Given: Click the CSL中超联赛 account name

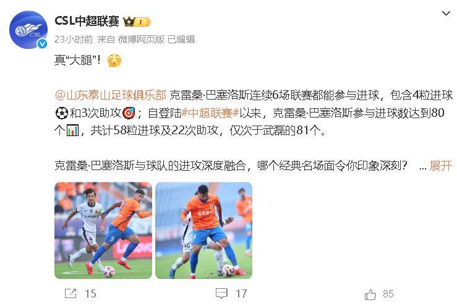Looking at the screenshot, I should [87, 21].
